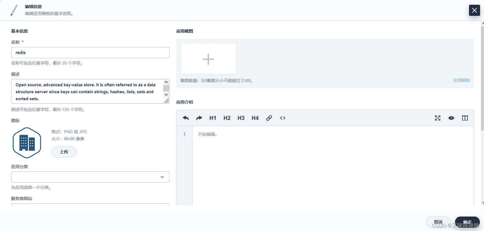
Task: Add screenshot via plus box
Action: [208, 59]
